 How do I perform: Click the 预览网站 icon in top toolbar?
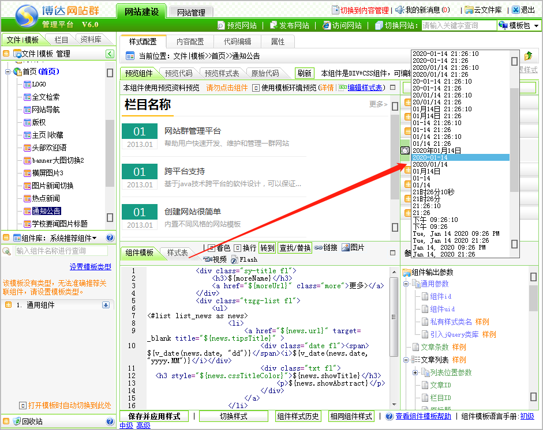coord(221,25)
